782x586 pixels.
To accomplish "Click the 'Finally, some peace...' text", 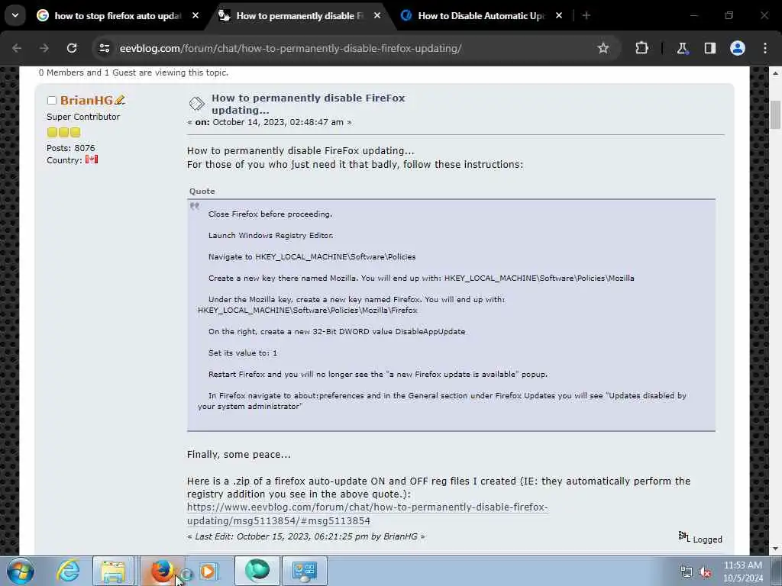I will click(239, 455).
